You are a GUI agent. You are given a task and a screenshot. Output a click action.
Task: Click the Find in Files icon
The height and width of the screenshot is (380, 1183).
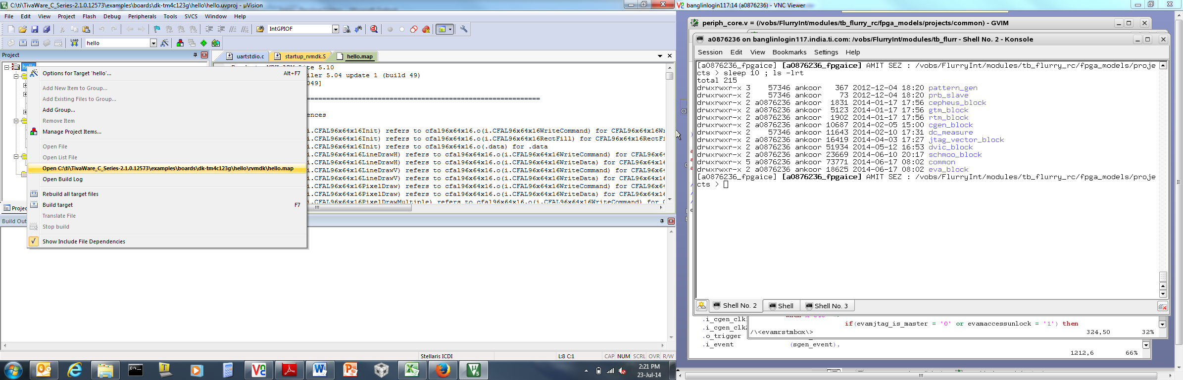click(260, 29)
